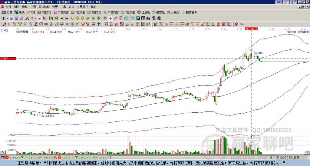310x166 pixels.
Task: Open the 客服 link in title bar
Action: pos(279,2)
